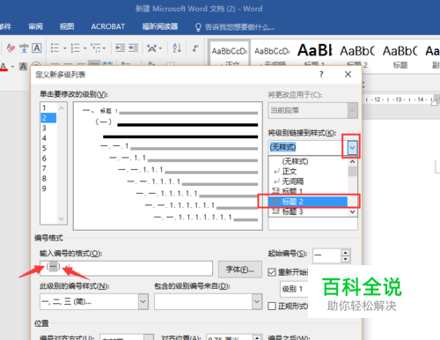Click the 字体(F)... button
Screen dimensions: 440x340
240,270
